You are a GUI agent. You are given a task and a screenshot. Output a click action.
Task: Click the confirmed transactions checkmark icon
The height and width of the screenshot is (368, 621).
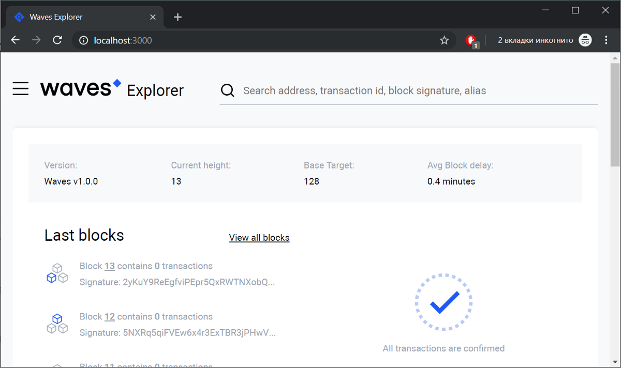443,302
